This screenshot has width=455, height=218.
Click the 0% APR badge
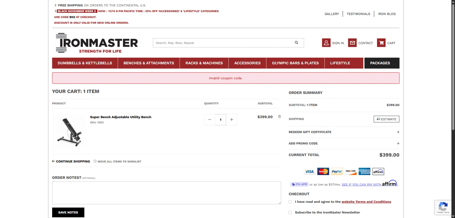click(299, 184)
